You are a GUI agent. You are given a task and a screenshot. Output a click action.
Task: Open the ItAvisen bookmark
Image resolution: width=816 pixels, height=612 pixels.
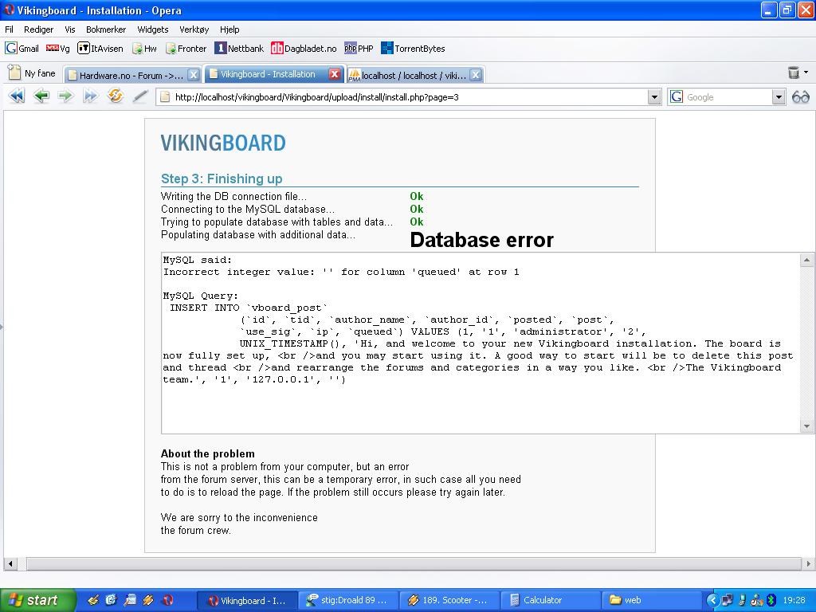pyautogui.click(x=100, y=49)
